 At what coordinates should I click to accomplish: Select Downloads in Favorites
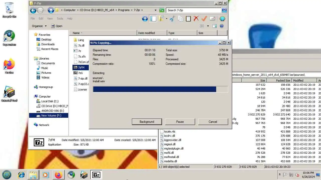[x=45, y=44]
